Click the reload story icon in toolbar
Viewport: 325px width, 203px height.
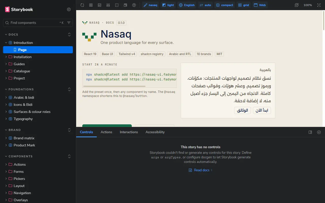(x=82, y=5)
